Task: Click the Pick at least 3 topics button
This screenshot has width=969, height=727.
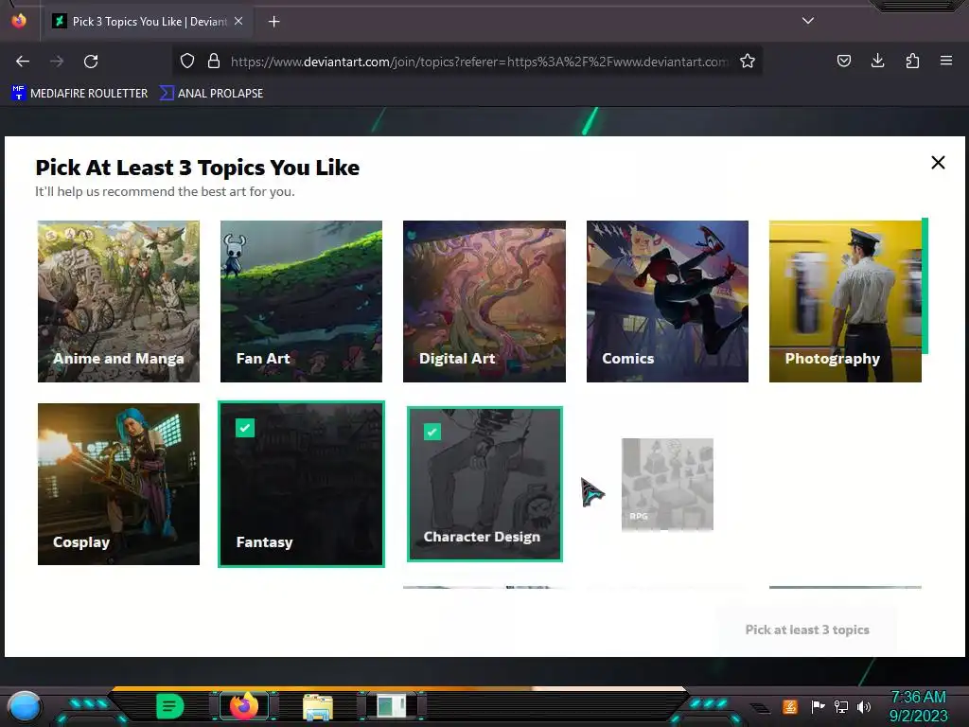Action: pos(806,629)
